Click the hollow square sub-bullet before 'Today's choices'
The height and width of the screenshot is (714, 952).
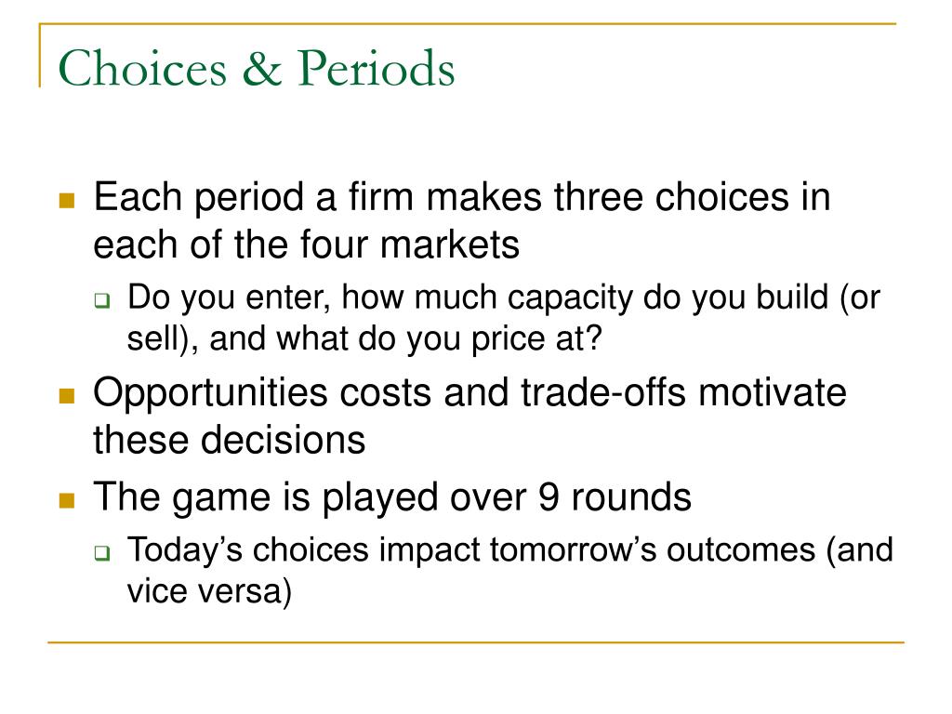pyautogui.click(x=102, y=553)
